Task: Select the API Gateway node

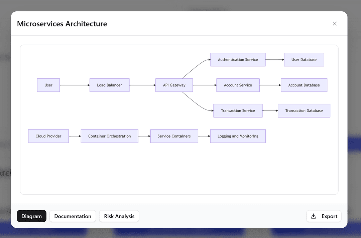Action: [174, 85]
